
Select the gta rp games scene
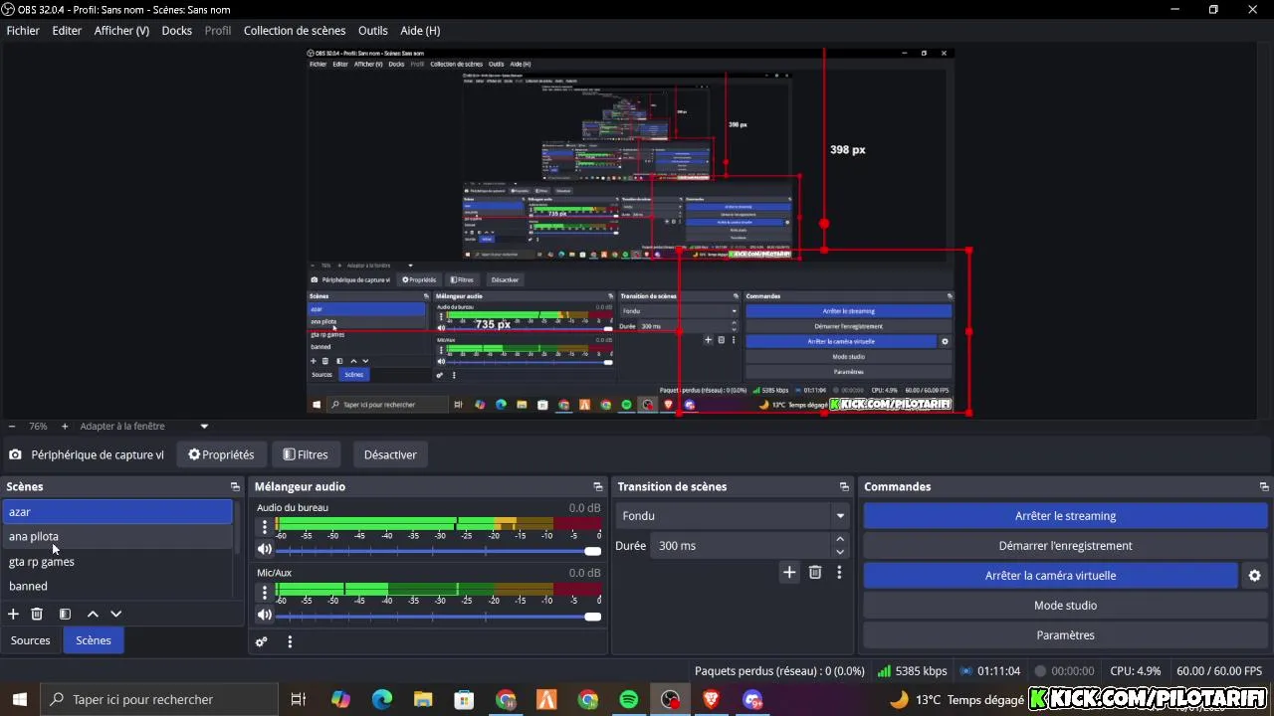coord(117,562)
